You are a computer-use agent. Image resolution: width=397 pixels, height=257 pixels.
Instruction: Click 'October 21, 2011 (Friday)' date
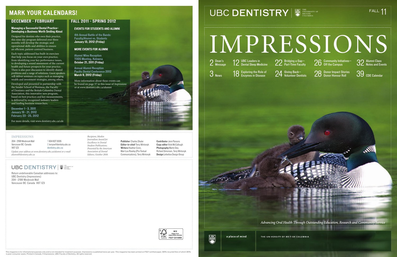89,62
